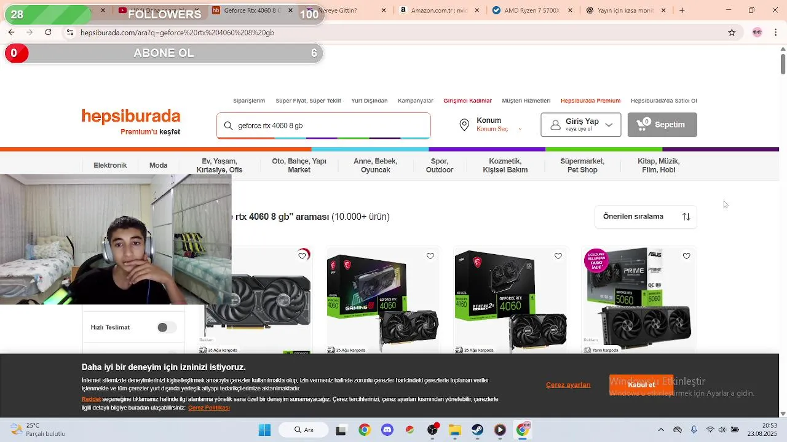Open the taskbar search box Ara
Screen dimensions: 787x442
pos(304,430)
